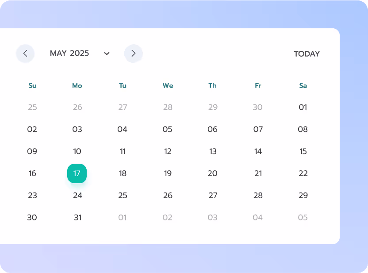Select date 04 on Tuesday

(123, 129)
